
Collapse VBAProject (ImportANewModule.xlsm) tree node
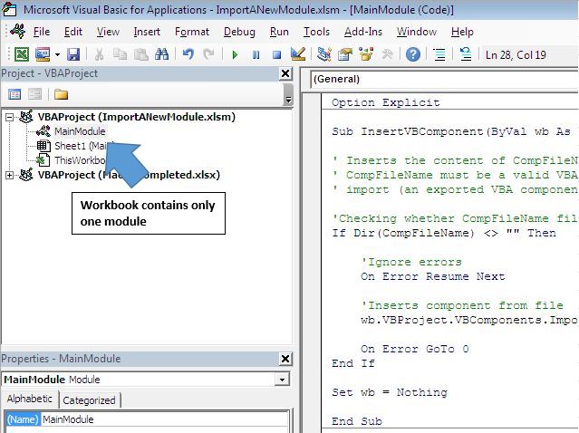tap(10, 118)
